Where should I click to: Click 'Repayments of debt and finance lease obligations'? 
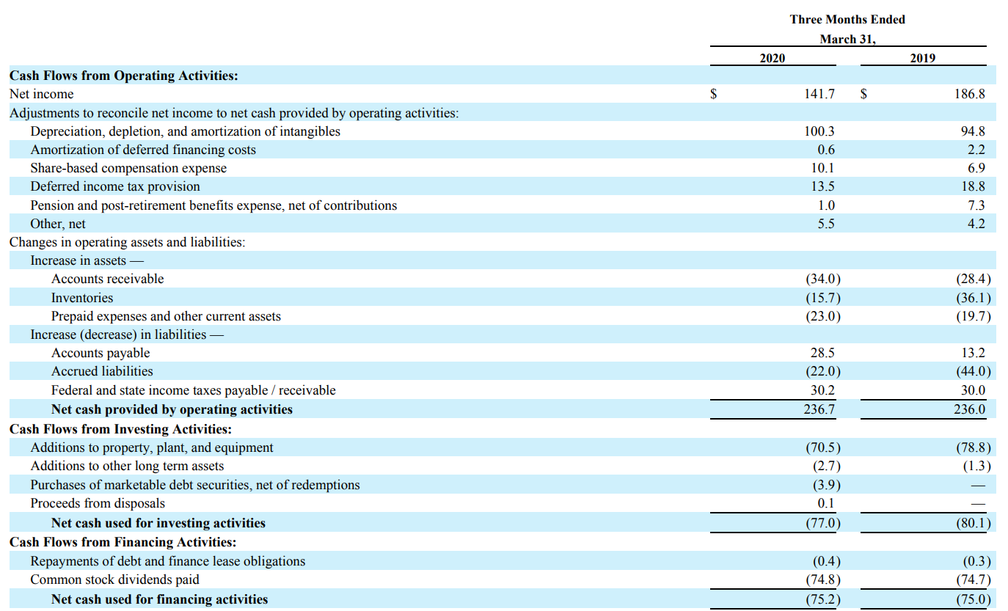(168, 561)
